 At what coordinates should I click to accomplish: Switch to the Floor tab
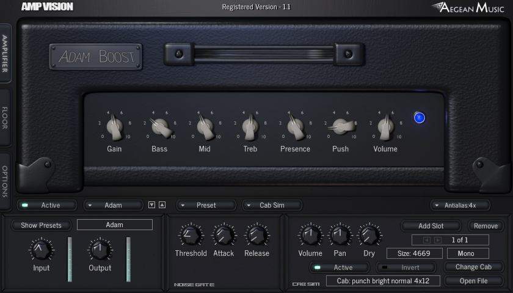click(5, 118)
